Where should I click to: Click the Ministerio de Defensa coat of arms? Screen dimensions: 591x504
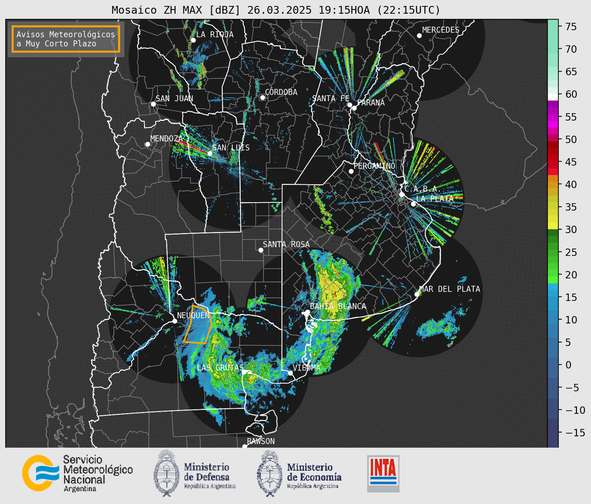pos(166,473)
